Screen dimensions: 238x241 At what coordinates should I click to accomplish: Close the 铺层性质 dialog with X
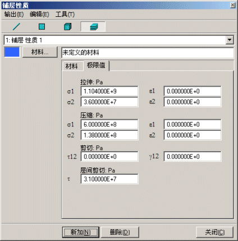232,5
